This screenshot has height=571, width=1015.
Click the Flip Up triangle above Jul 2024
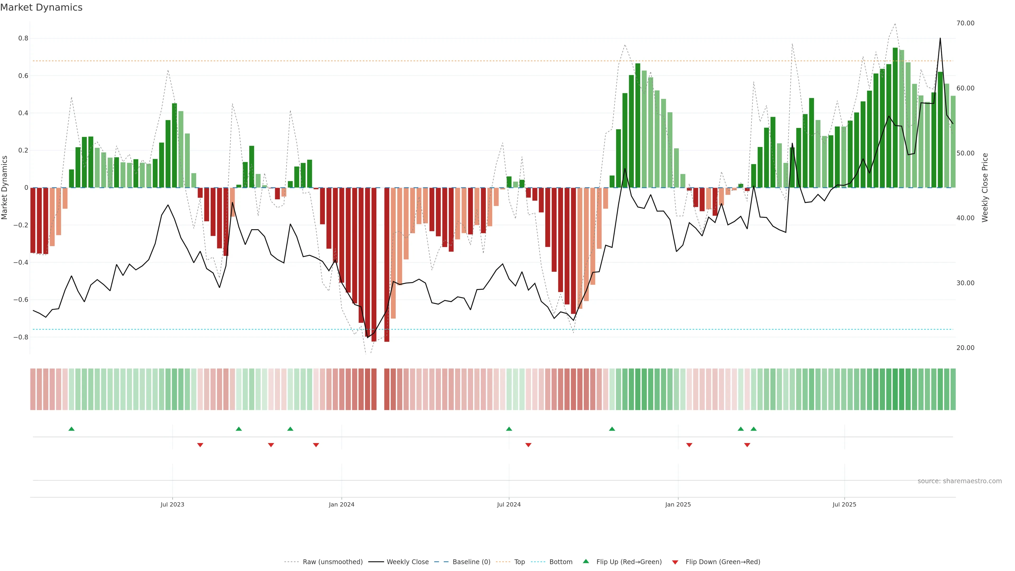click(x=509, y=429)
